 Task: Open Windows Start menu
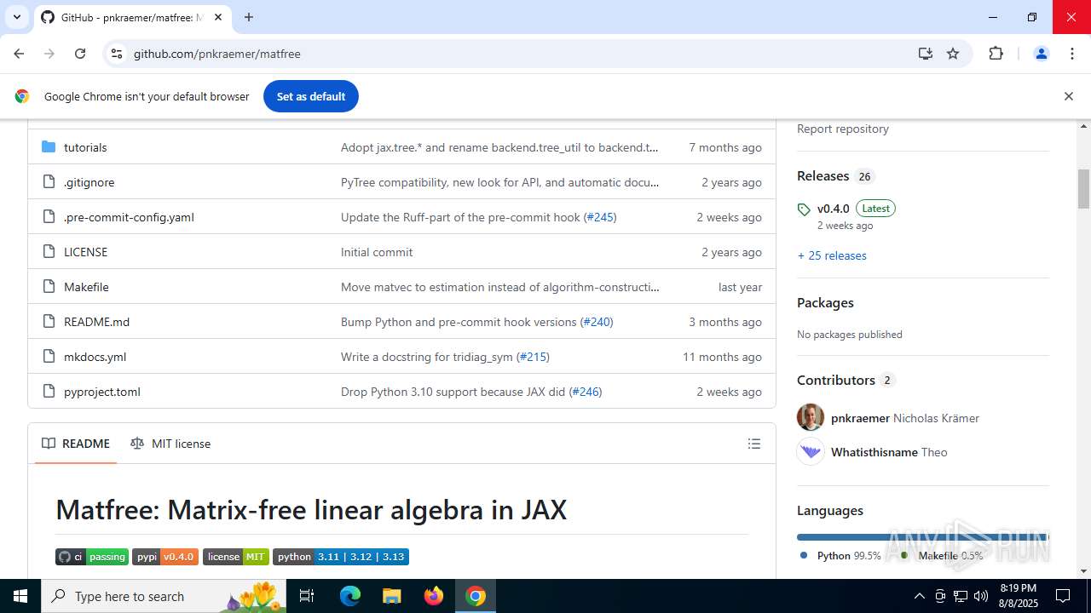(x=20, y=596)
